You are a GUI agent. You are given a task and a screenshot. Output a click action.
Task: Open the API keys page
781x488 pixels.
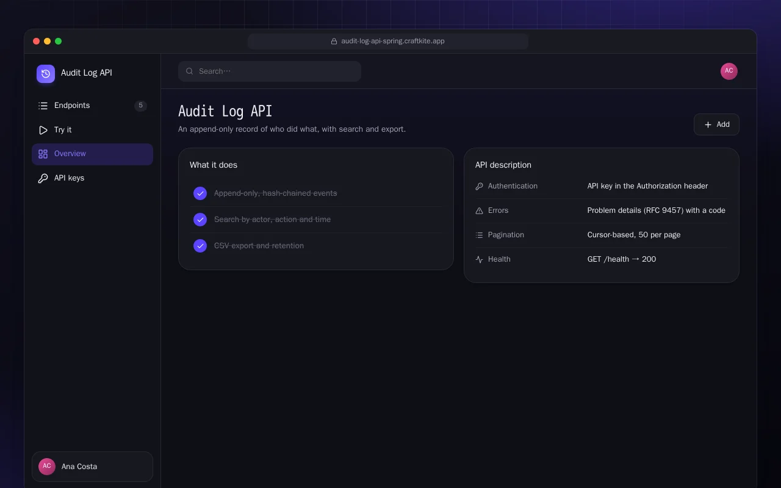[92, 179]
